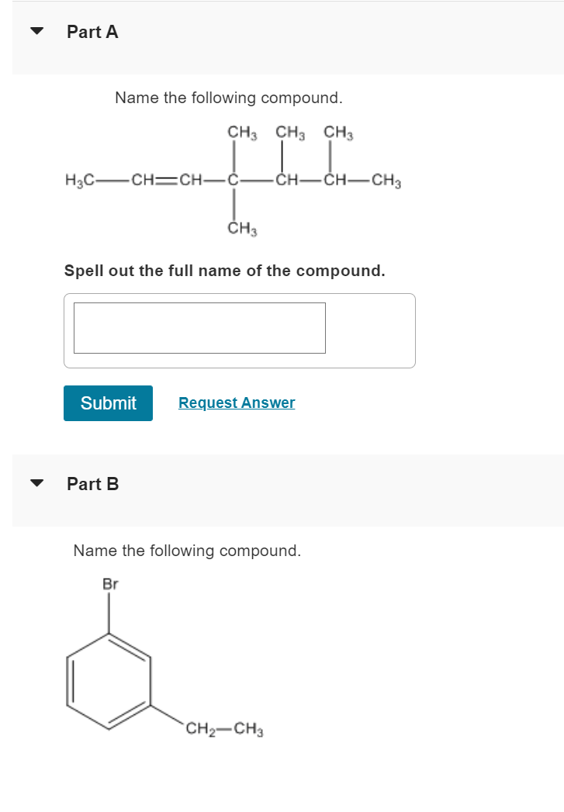The width and height of the screenshot is (564, 812).
Task: Select the benzene ring structure in Part B
Action: 109,682
